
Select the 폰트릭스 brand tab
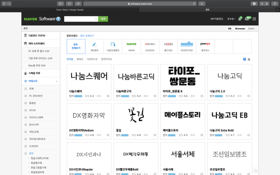point(205,46)
